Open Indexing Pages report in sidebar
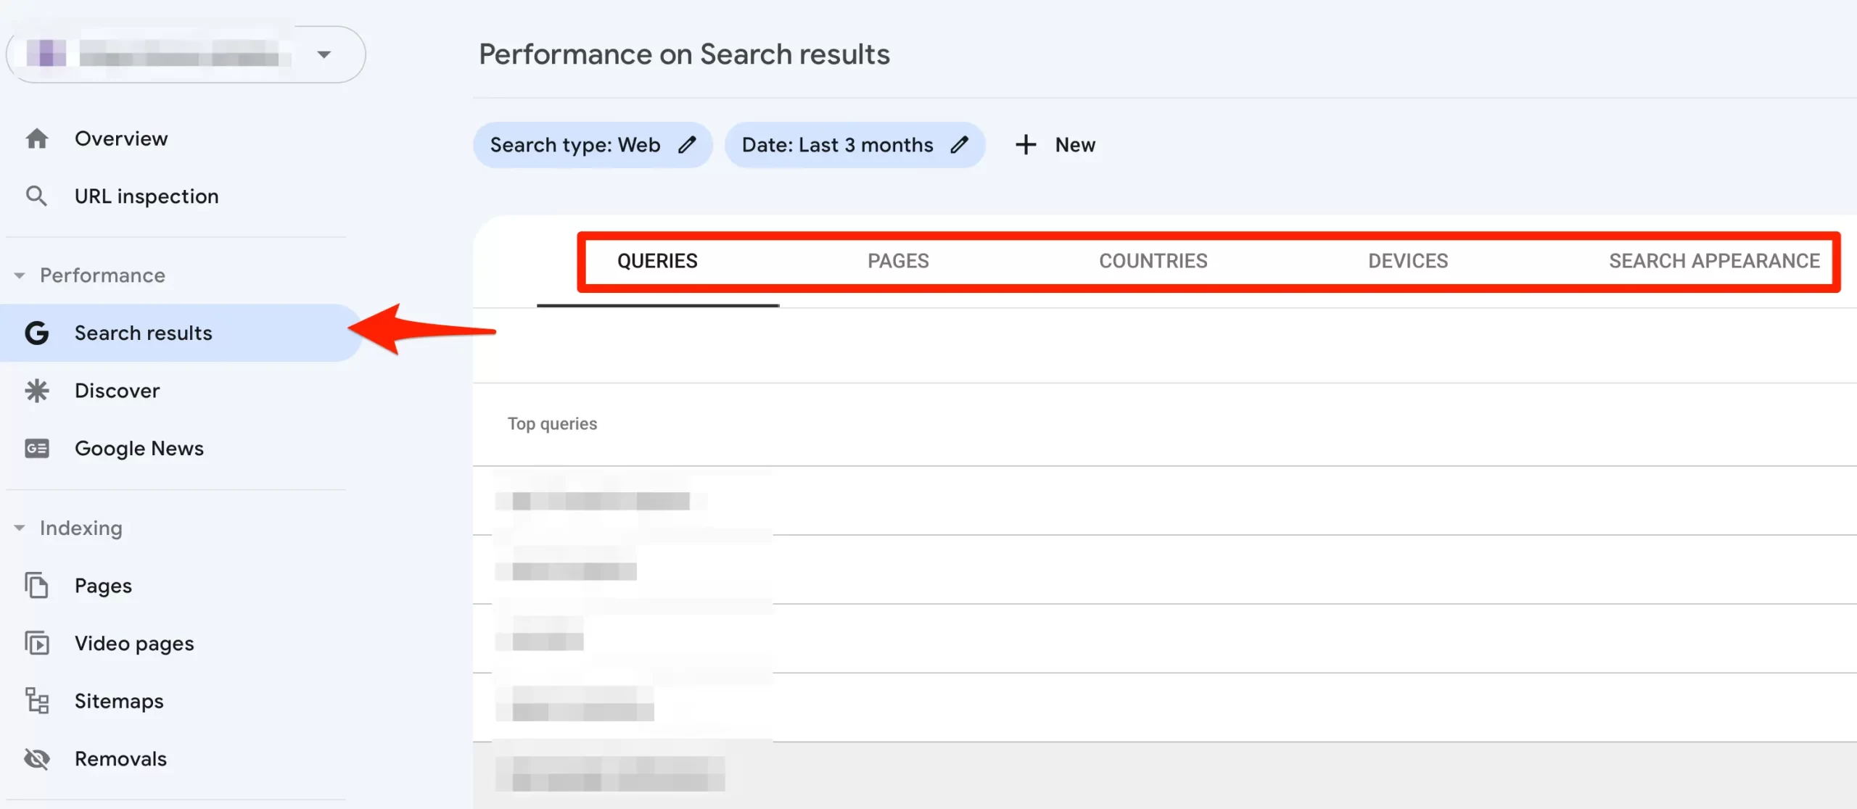1857x809 pixels. click(103, 586)
